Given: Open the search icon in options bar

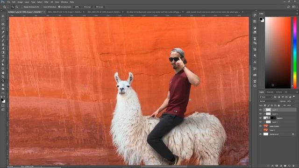Looking at the screenshot, I should click(x=289, y=7).
